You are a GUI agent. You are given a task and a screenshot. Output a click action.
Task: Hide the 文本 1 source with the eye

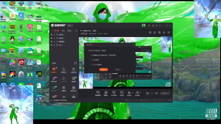51,45
